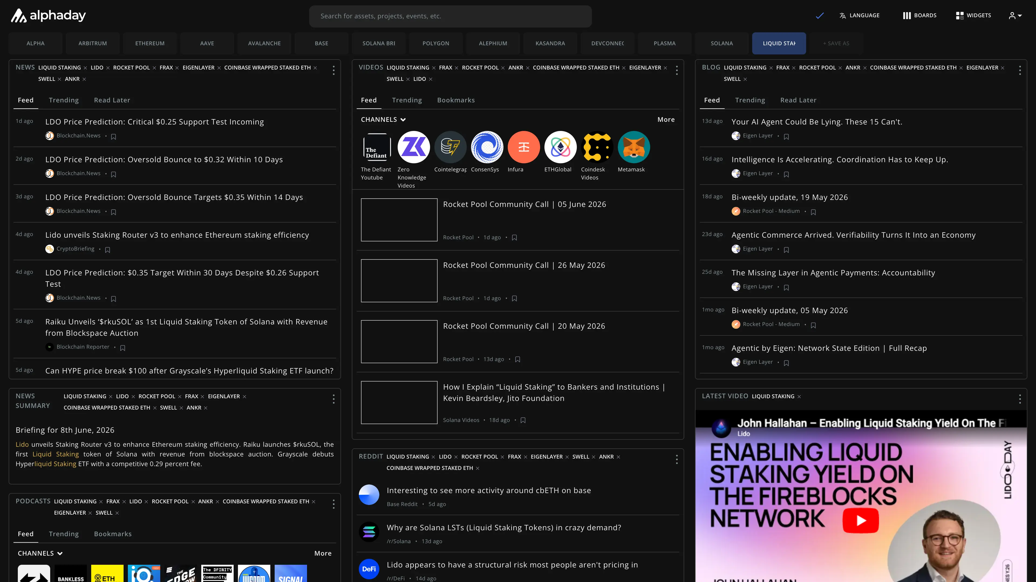Bookmark Lido unveils Staking Router v3 article

tap(107, 250)
